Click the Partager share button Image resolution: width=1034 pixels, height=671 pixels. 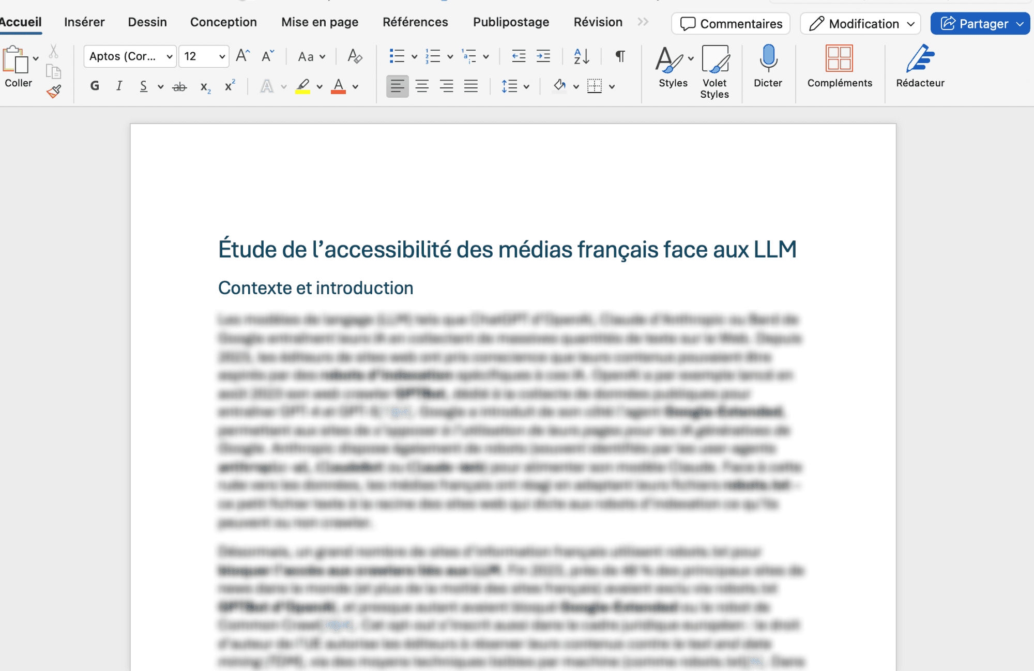tap(975, 24)
